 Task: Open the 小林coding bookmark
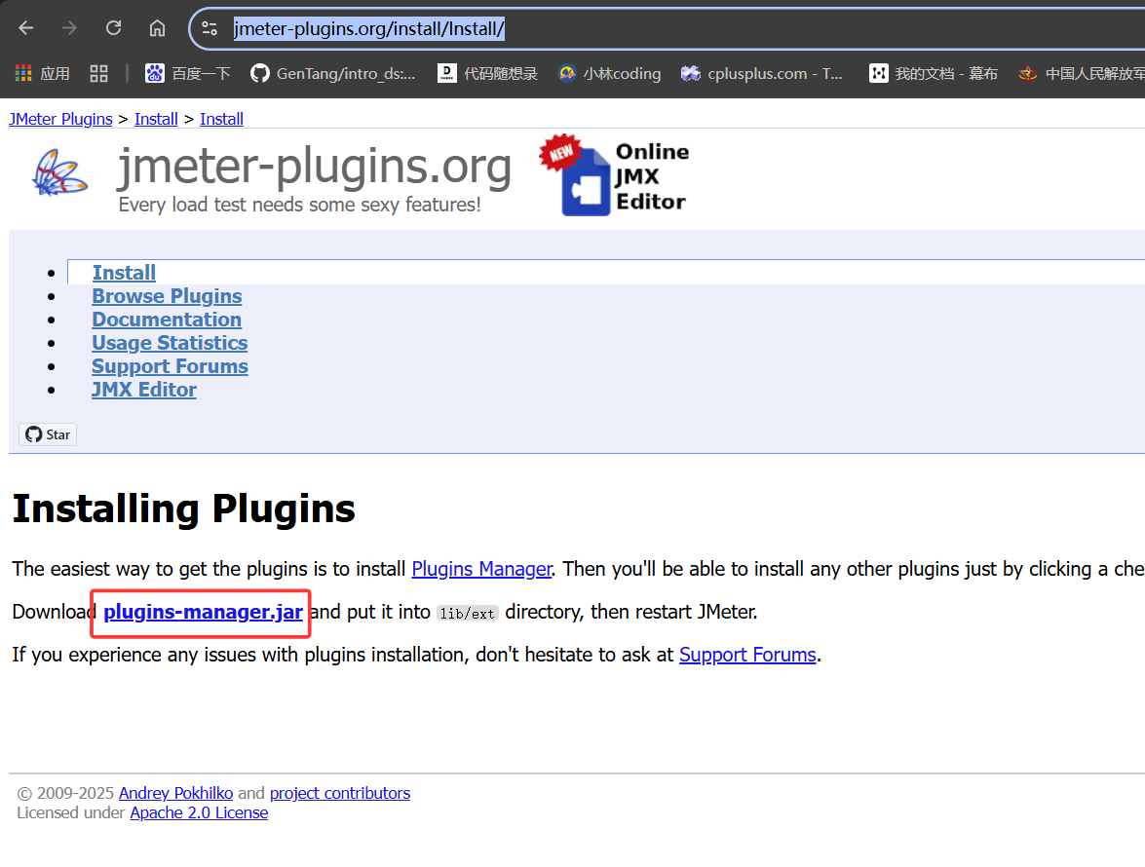click(x=610, y=73)
